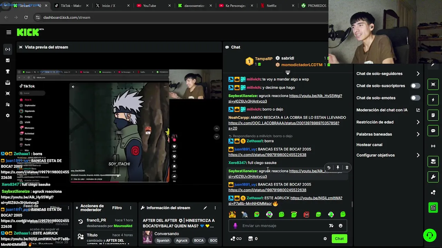Viewport: 442px width, 248px height.
Task: Pin the hovered SaybxstXeneize chat message
Action: [x=338, y=168]
